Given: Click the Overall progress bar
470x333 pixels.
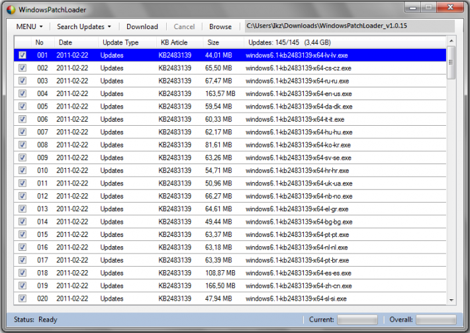Looking at the screenshot, I should click(x=436, y=320).
